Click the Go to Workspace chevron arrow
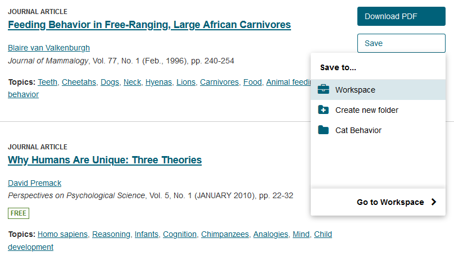Viewport: 454px width, 256px height. click(433, 202)
